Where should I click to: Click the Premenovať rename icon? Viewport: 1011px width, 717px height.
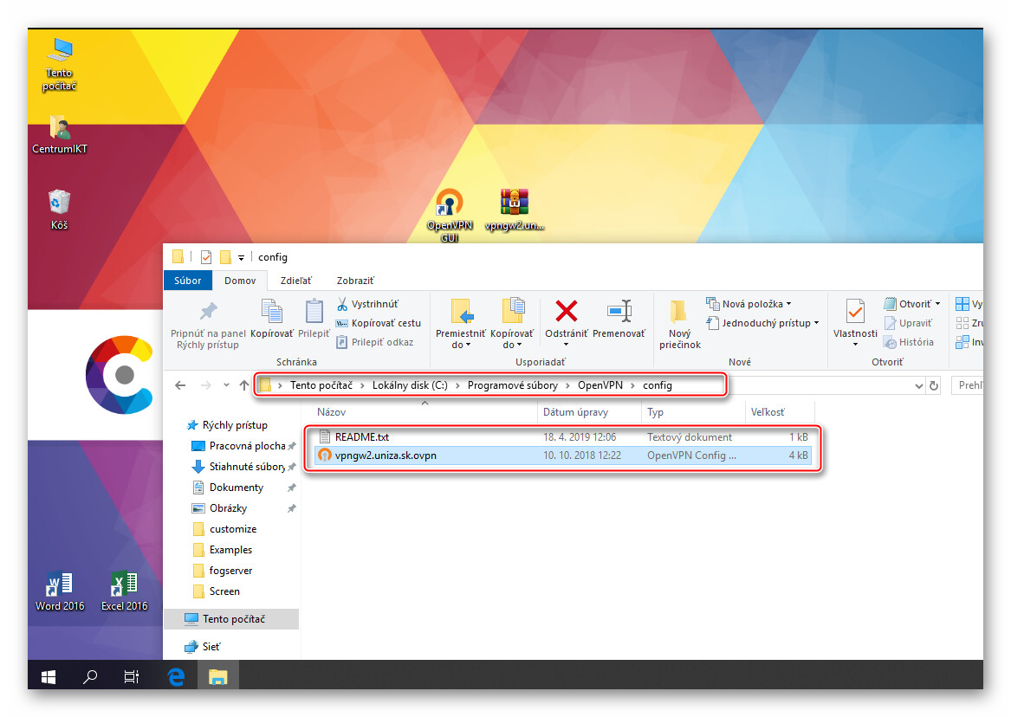(619, 311)
